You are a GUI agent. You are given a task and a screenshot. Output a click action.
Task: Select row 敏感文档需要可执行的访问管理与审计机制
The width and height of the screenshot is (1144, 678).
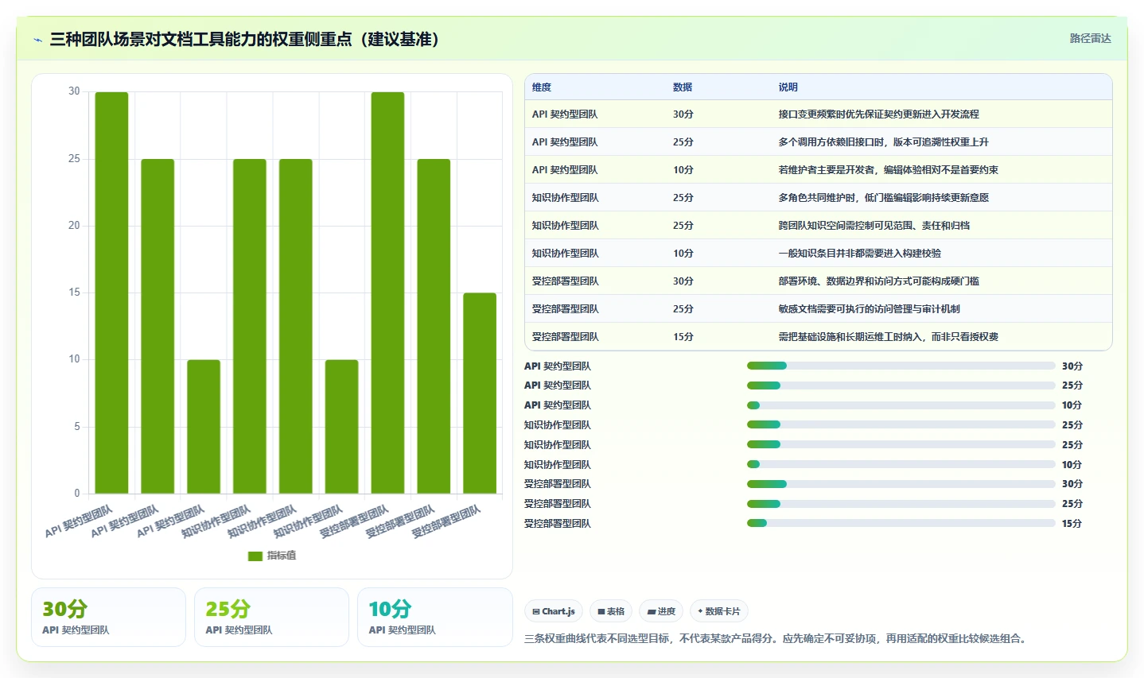[818, 308]
